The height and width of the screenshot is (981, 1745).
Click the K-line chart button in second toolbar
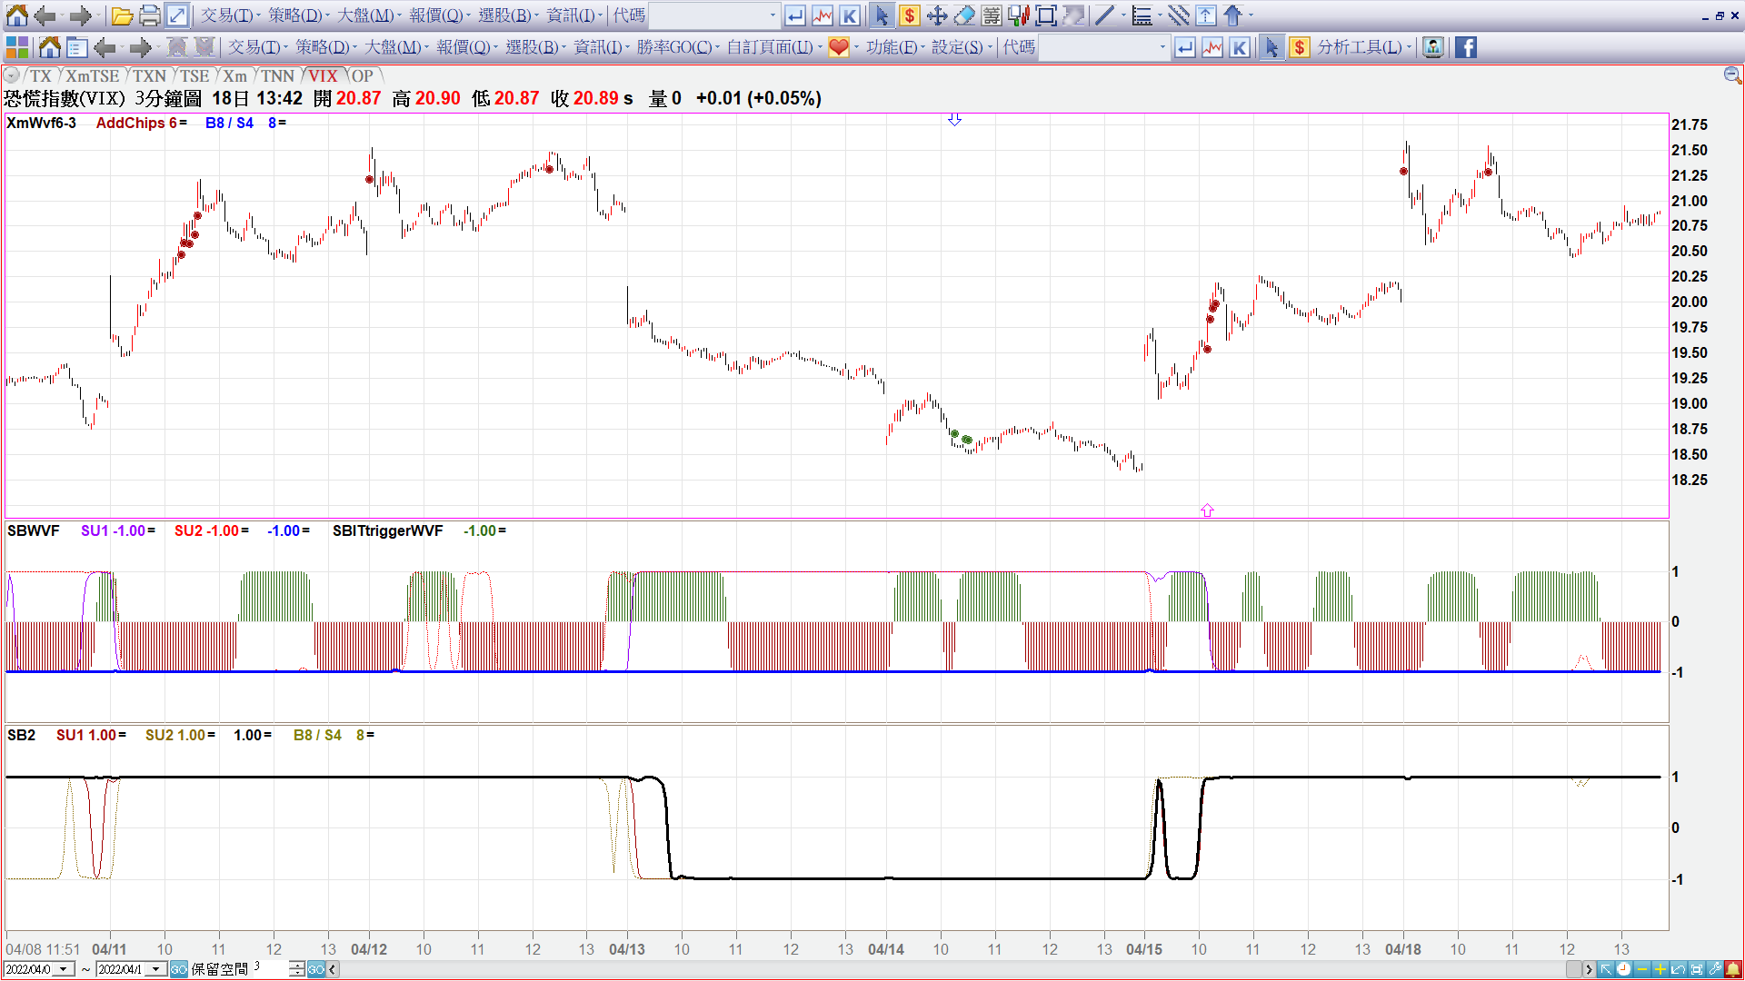(1239, 47)
